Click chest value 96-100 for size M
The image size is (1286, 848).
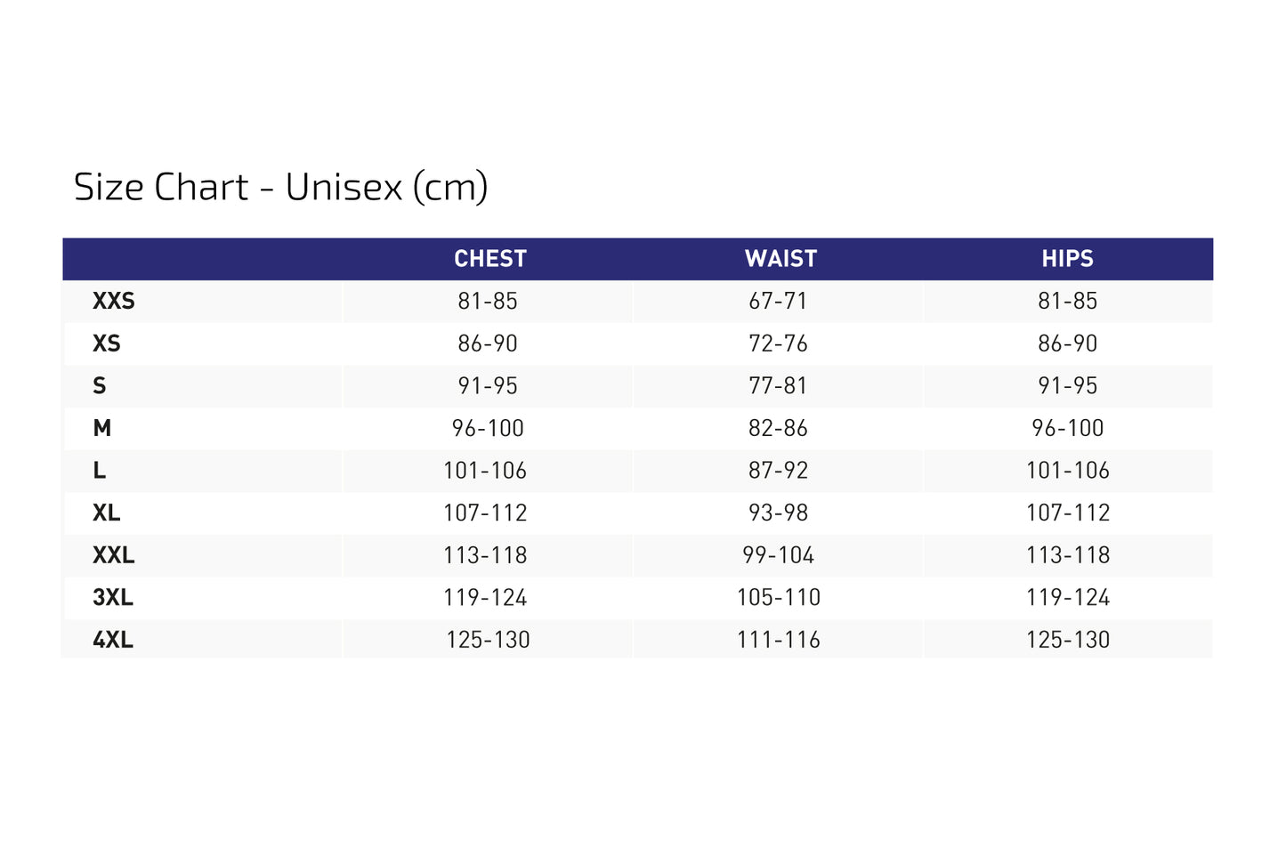coord(488,428)
